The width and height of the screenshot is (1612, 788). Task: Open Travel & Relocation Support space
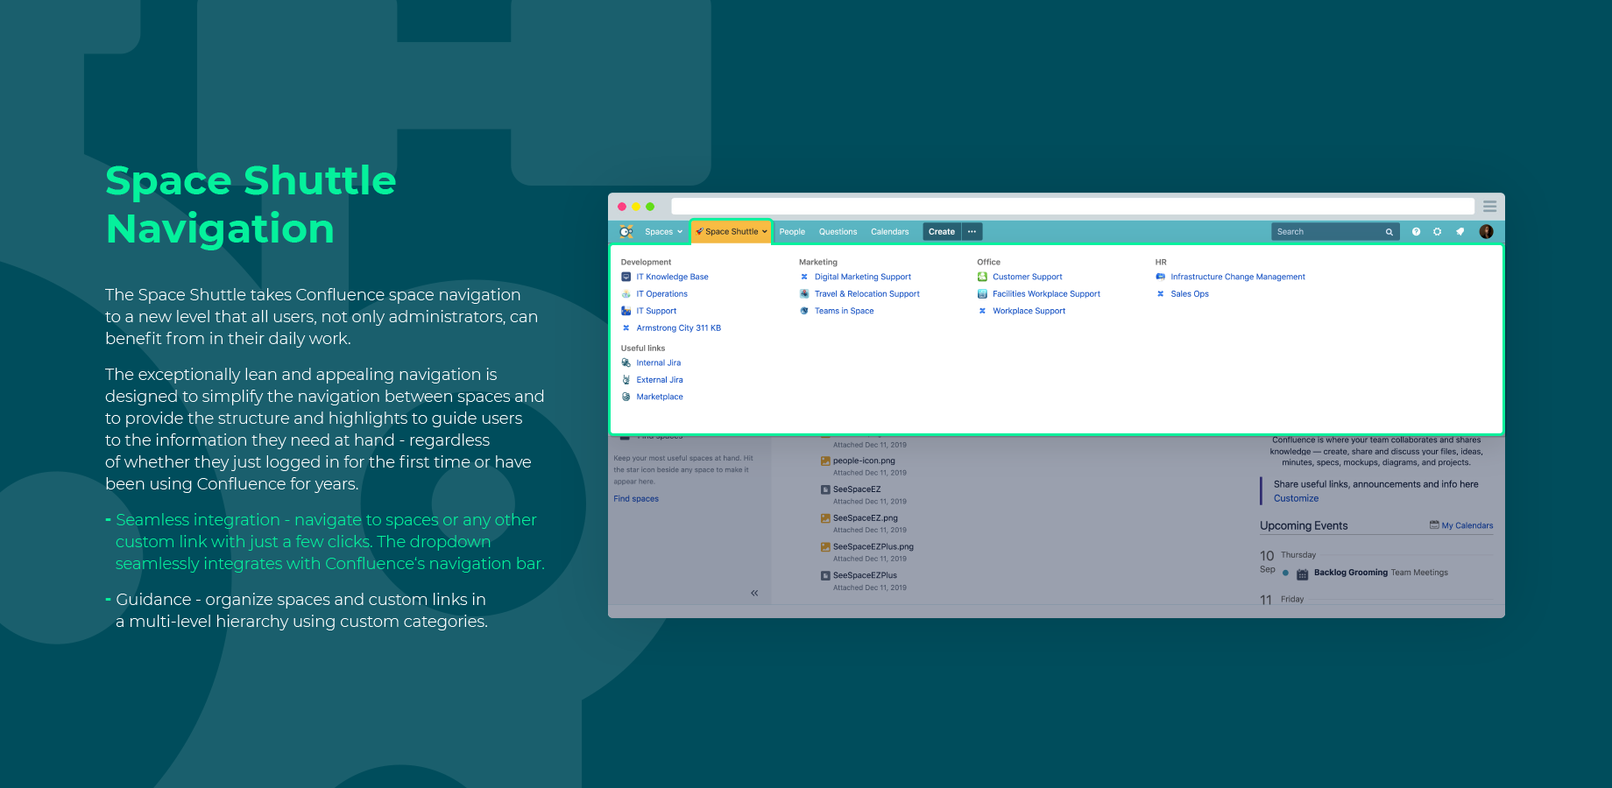(867, 294)
